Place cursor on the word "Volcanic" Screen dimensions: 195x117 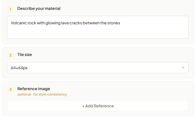(x=19, y=23)
